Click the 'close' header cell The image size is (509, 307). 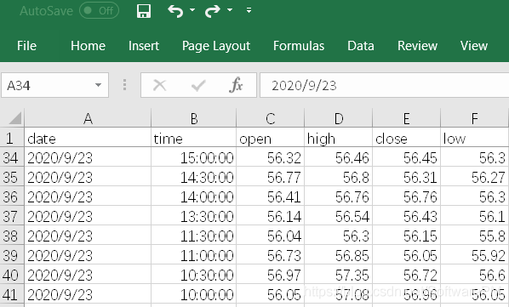pyautogui.click(x=406, y=138)
